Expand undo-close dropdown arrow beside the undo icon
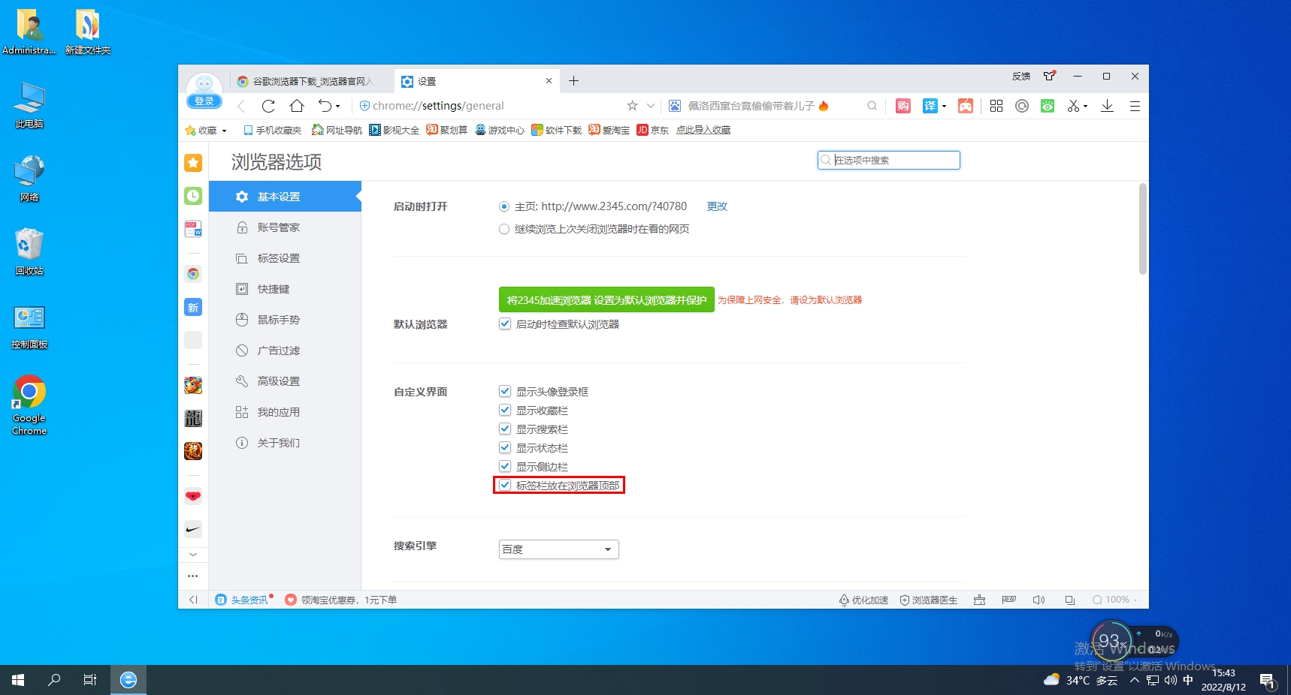The height and width of the screenshot is (695, 1291). pyautogui.click(x=338, y=106)
